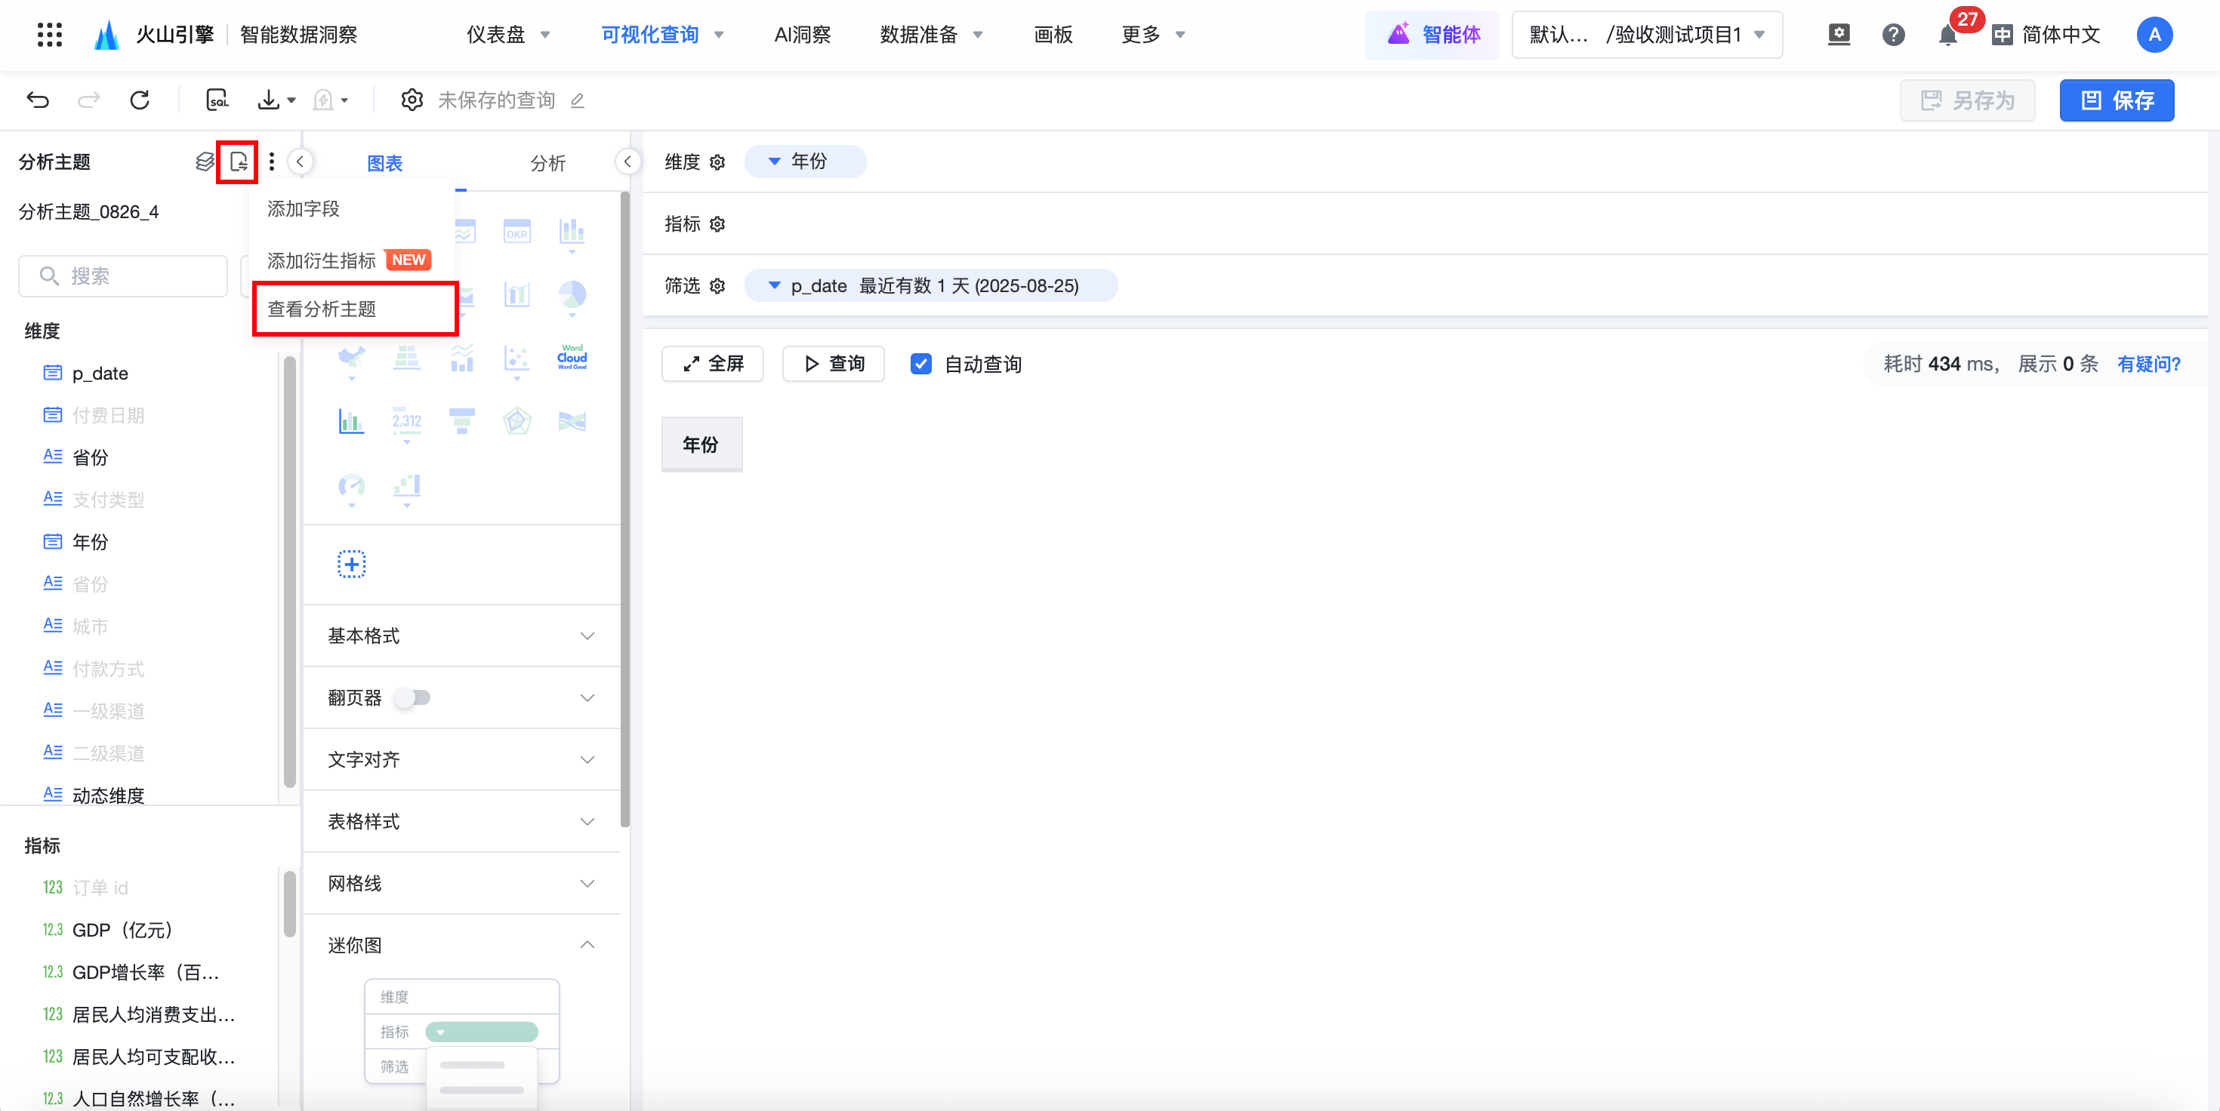Open the project selector dropdown 验收测试项目1
The image size is (2220, 1111).
(1646, 35)
